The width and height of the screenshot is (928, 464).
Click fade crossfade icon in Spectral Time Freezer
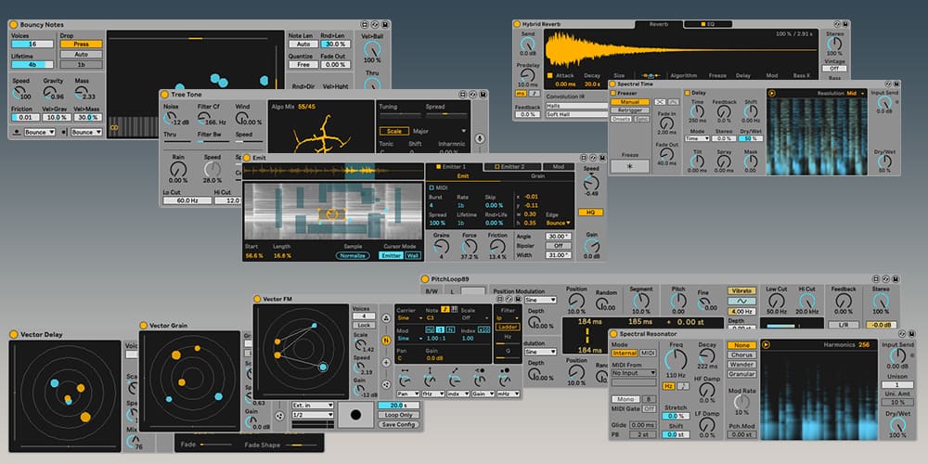point(659,102)
